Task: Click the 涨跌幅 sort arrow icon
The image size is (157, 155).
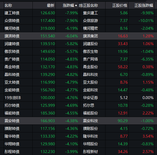Action: (x=76, y=5)
